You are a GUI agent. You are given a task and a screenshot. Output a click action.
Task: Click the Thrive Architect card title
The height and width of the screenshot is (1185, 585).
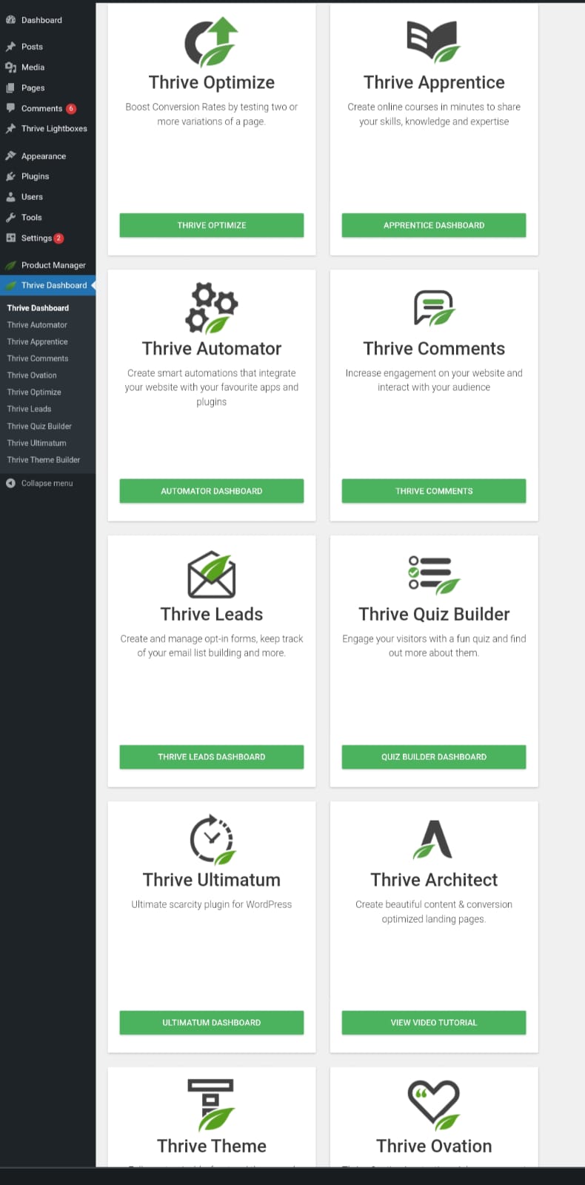(434, 880)
